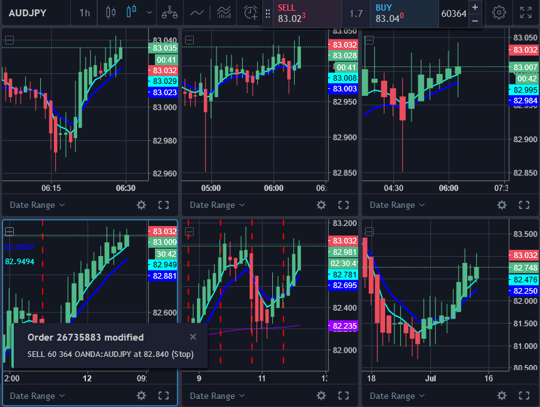Screen dimensions: 540x407
Task: Expand Date Range in the top-left chart
Action: pyautogui.click(x=38, y=205)
